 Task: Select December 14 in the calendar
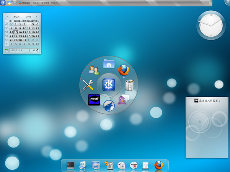[11, 32]
